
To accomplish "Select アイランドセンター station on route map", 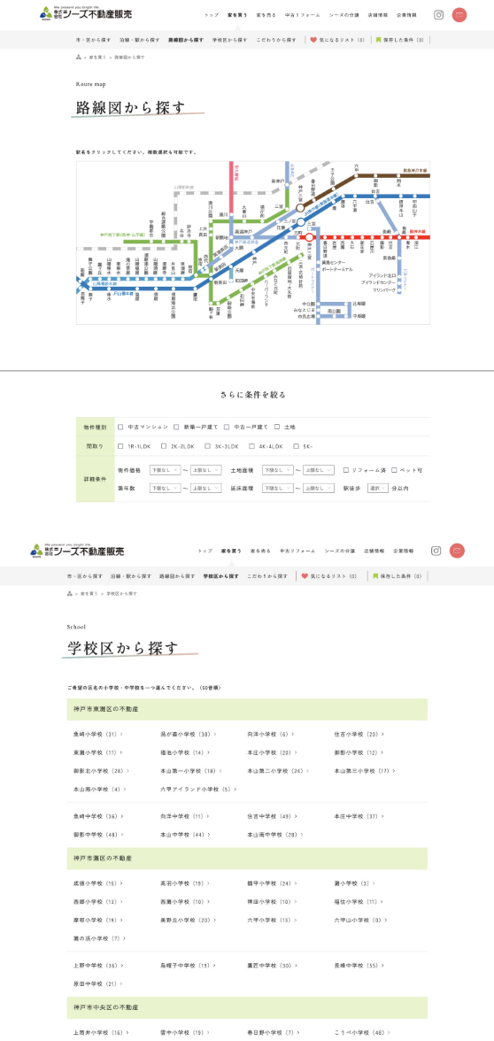I will point(380,283).
